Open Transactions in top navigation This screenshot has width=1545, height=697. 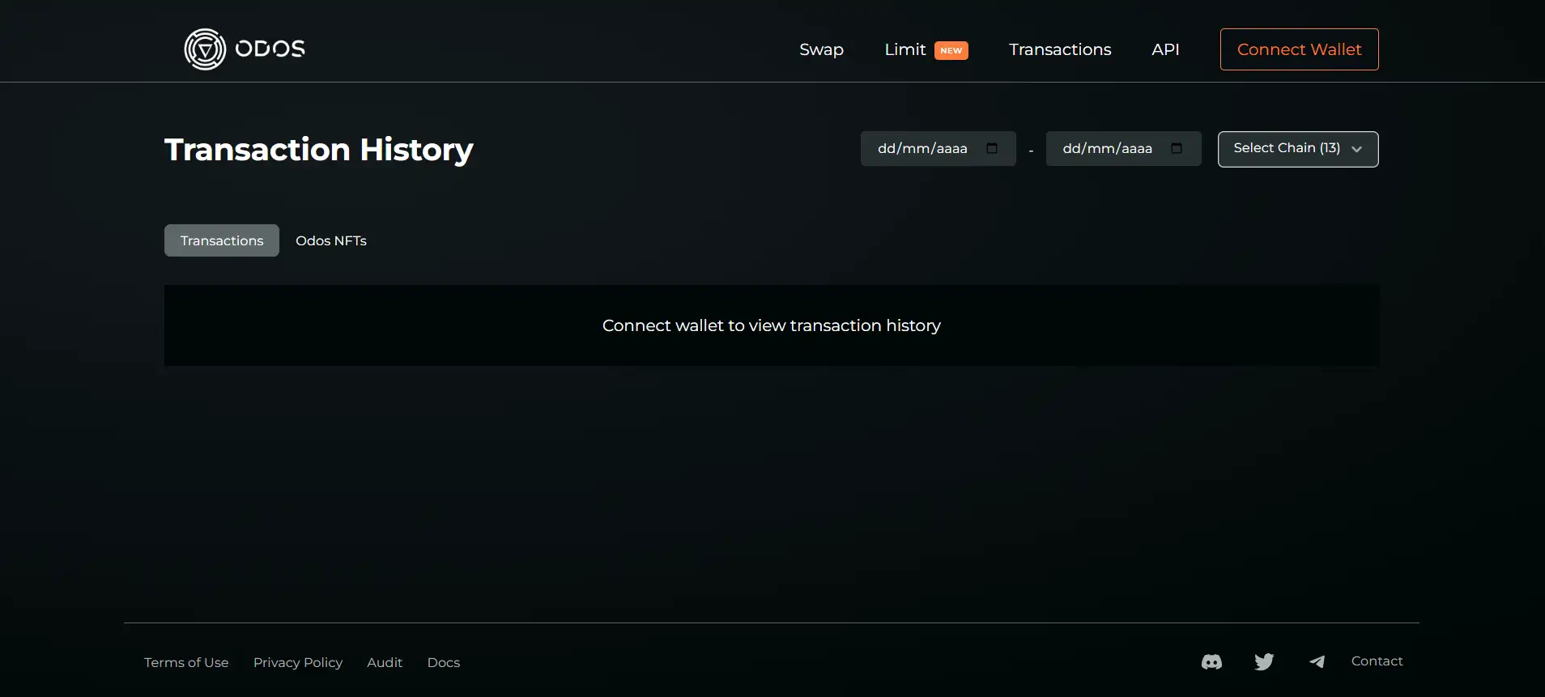[1060, 49]
